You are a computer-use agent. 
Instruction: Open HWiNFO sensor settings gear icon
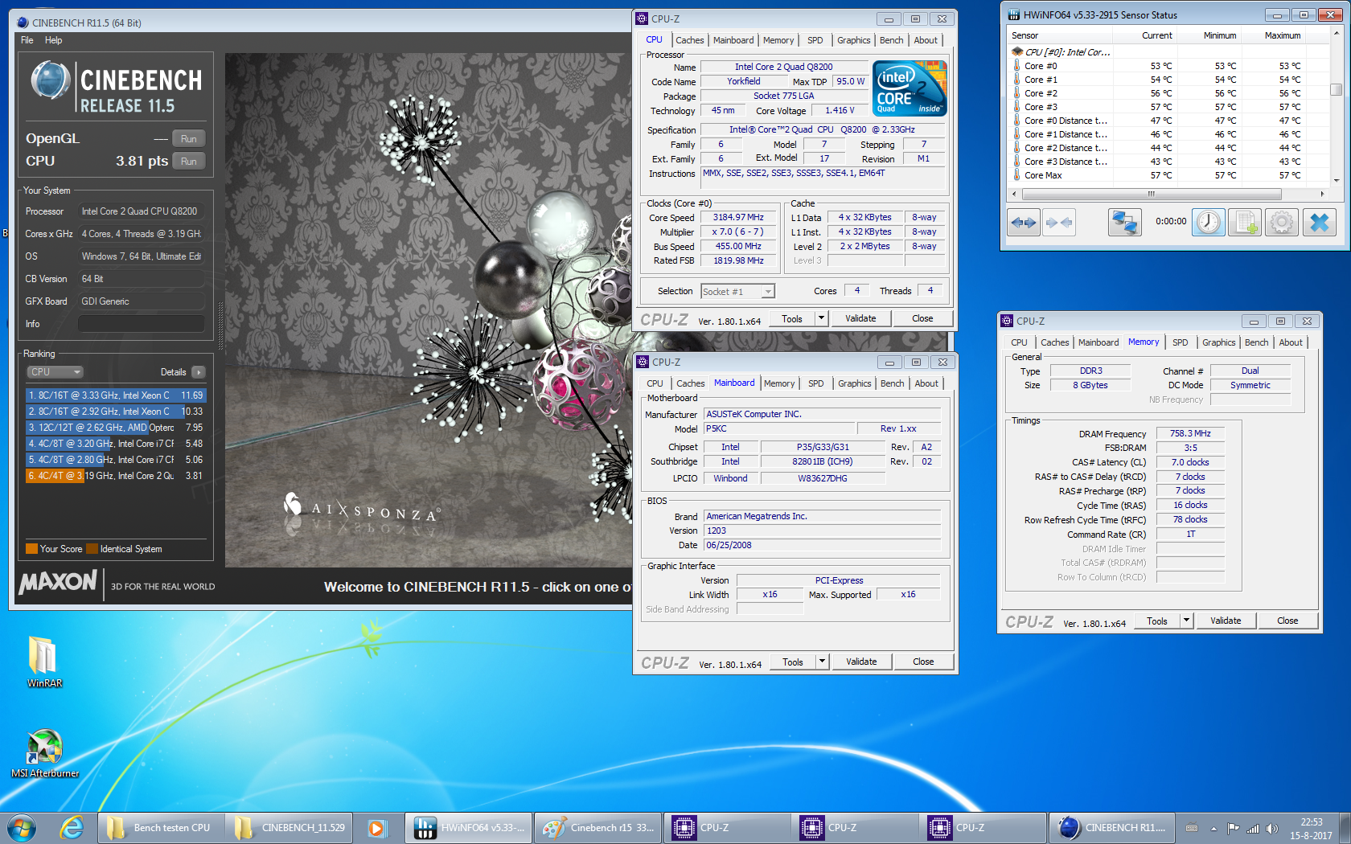point(1282,223)
